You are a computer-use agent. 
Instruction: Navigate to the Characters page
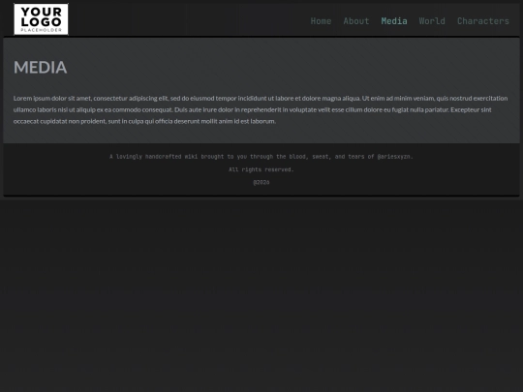[483, 21]
